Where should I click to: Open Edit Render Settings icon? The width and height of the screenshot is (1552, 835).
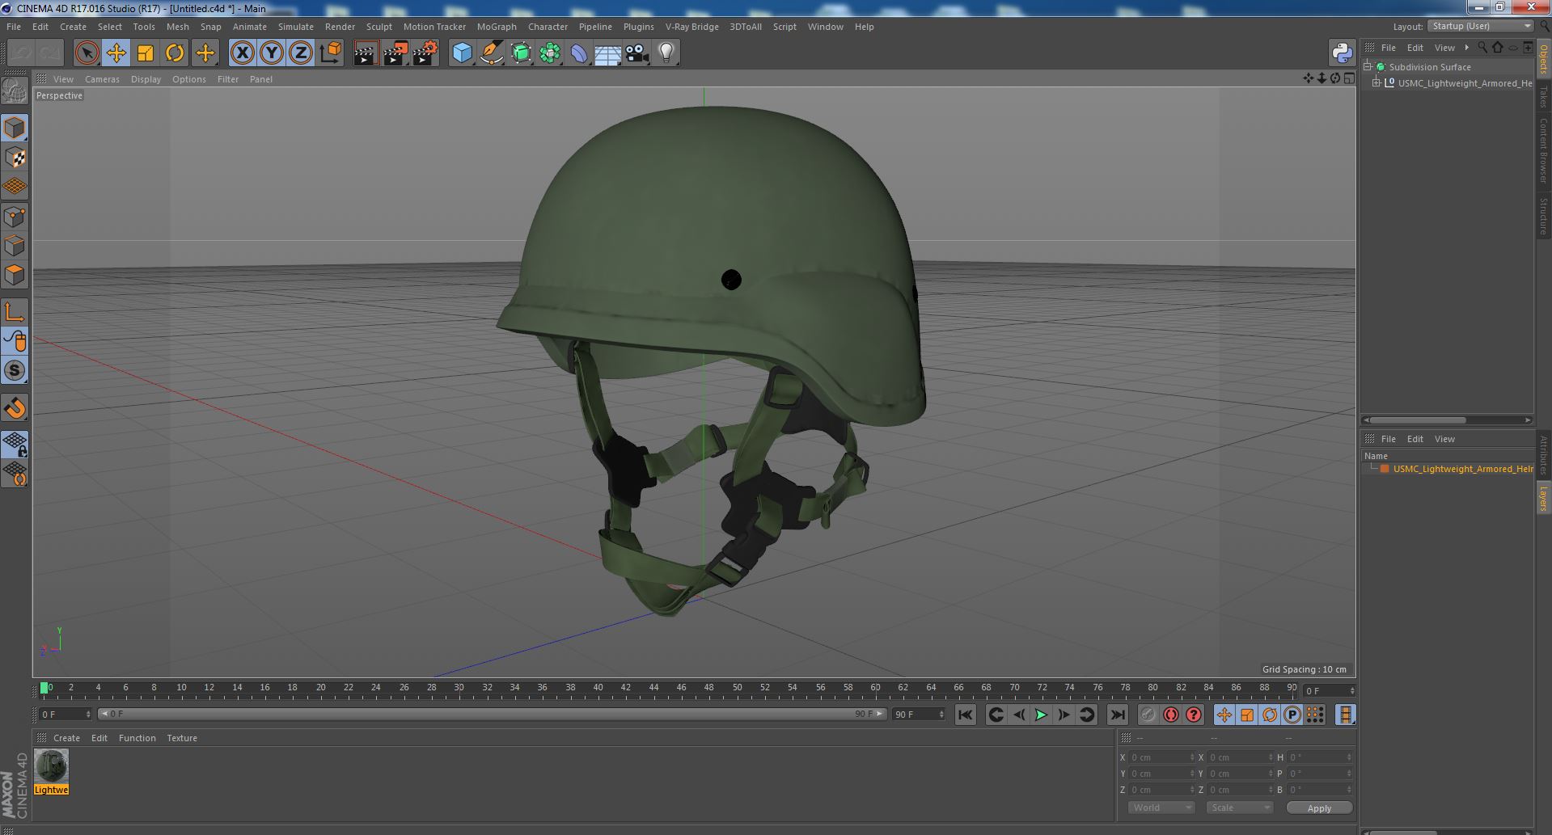click(425, 53)
